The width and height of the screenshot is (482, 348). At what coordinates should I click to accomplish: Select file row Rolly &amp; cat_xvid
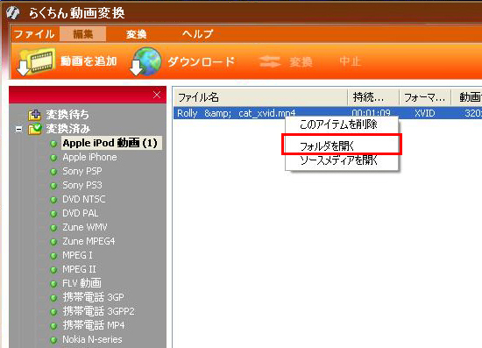pyautogui.click(x=328, y=113)
